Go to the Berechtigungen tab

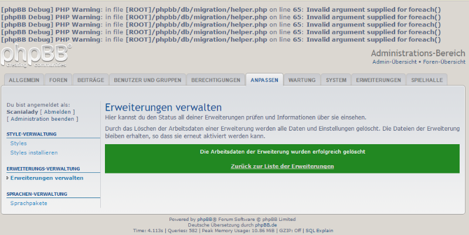coord(216,80)
